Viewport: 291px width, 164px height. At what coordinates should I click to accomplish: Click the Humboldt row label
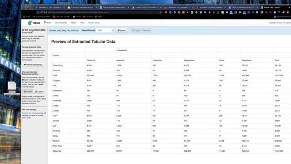tap(56, 100)
